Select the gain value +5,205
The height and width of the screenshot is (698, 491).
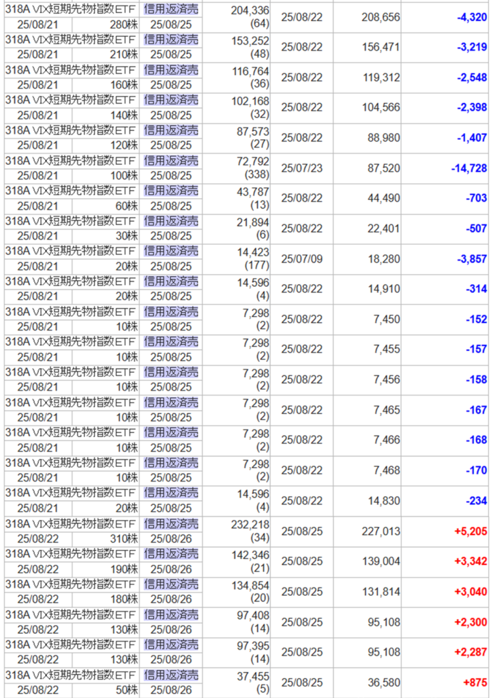click(x=471, y=531)
